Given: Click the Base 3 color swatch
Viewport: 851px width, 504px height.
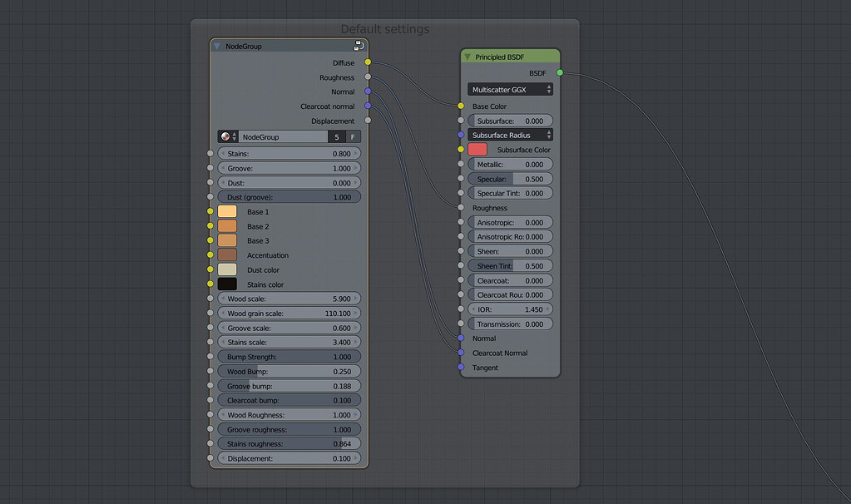Looking at the screenshot, I should (x=227, y=240).
